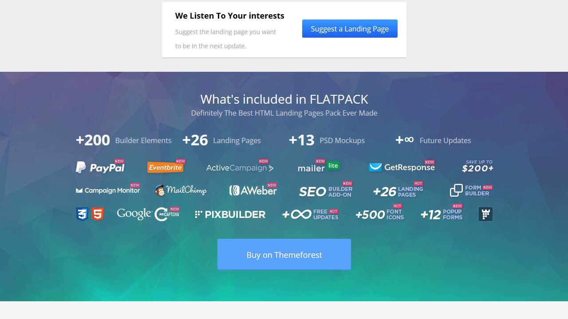Click the SEO Builder Add-on badge

326,191
